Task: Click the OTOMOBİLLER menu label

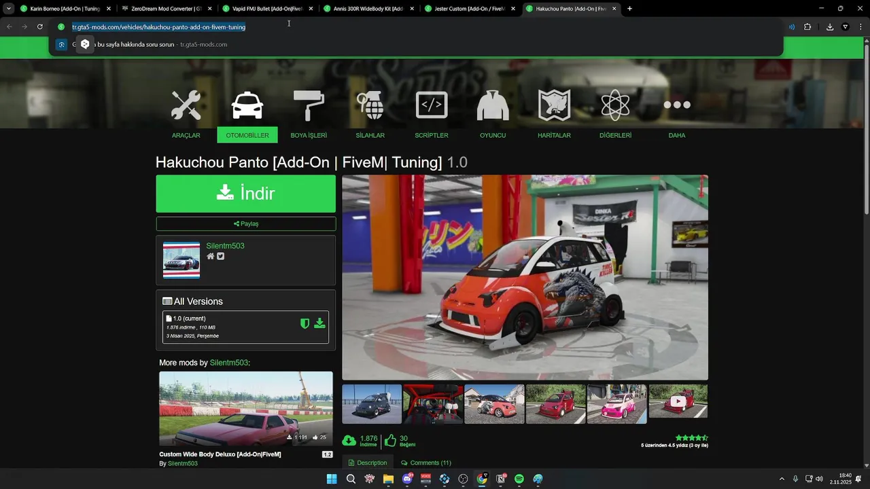Action: (x=247, y=135)
